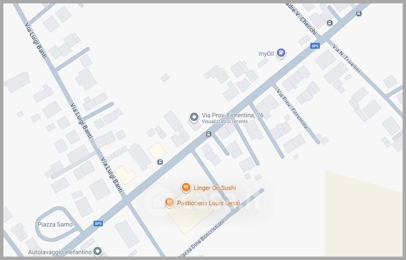Click the L-shaped yellow building near Via Luigi Banti
Screen dimensions: 406x260
click(x=125, y=175)
